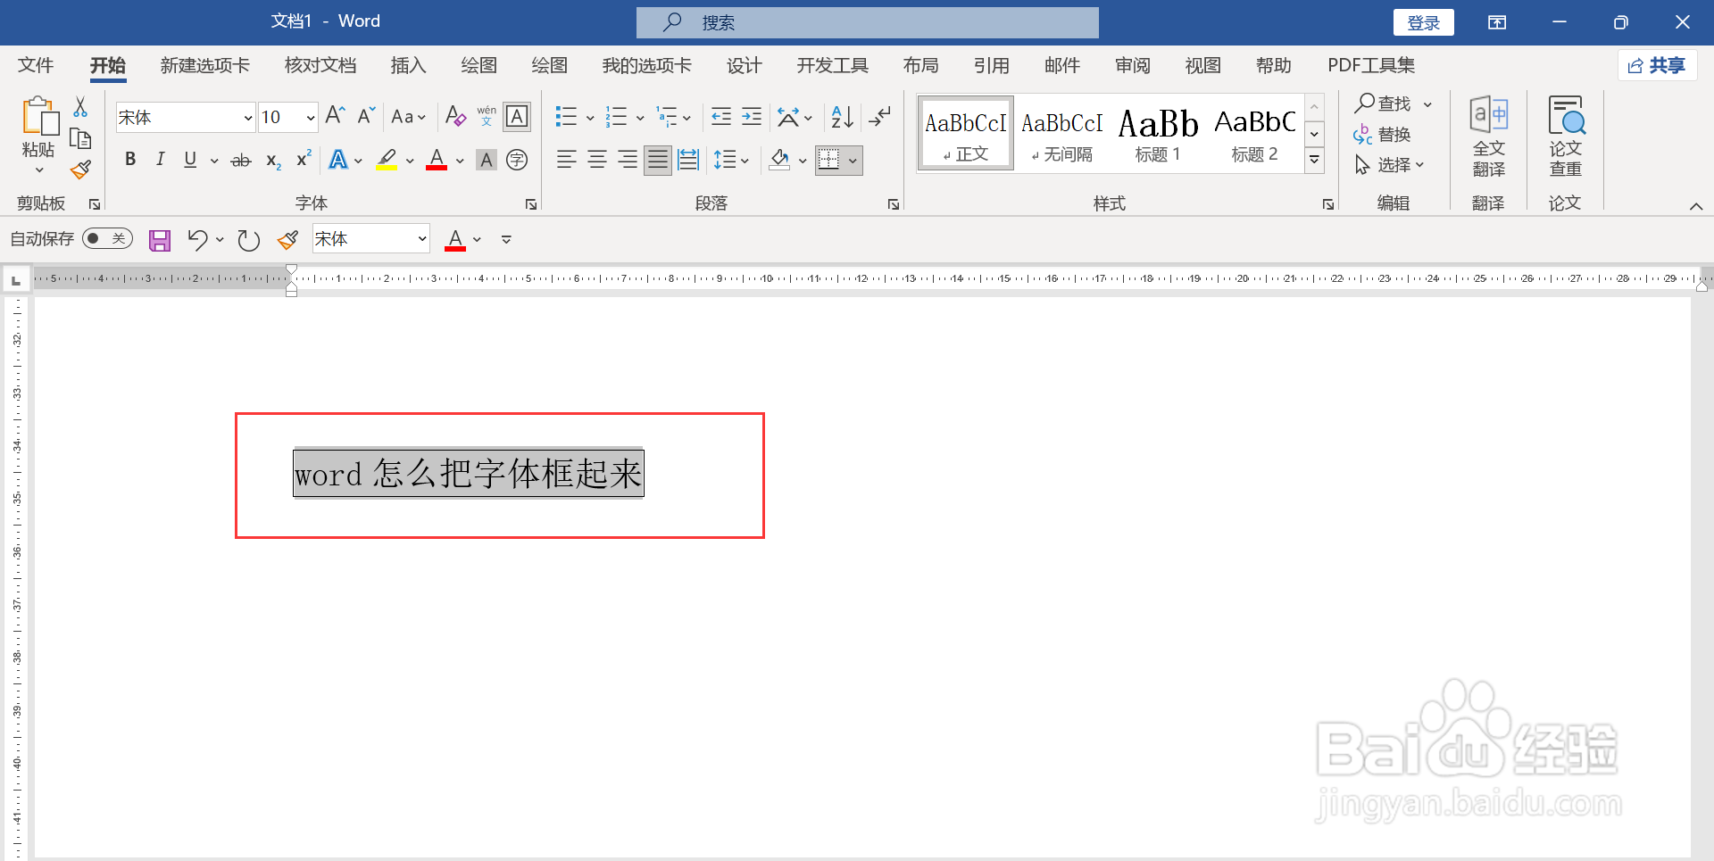Decrease font size with the shrink font icon
1714x861 pixels.
(x=366, y=116)
